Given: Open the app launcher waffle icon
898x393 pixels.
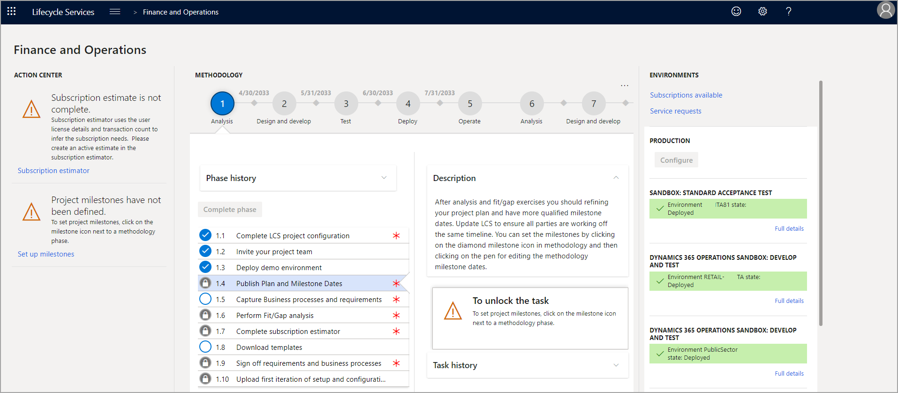Looking at the screenshot, I should (x=11, y=11).
